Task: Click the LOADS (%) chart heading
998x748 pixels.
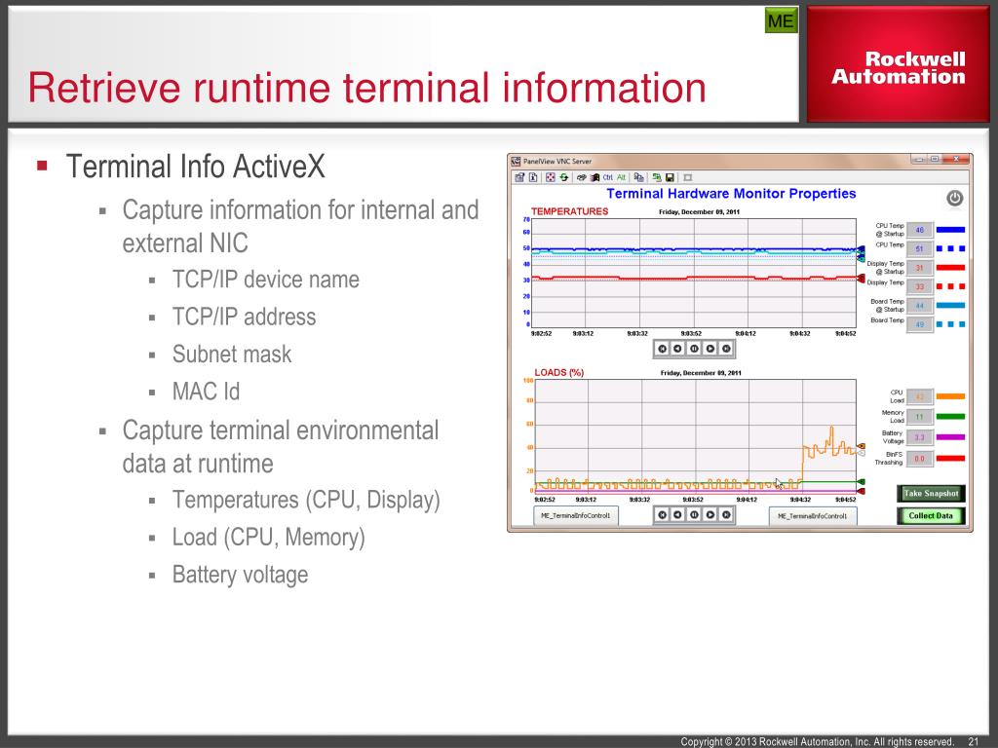Action: (x=558, y=373)
